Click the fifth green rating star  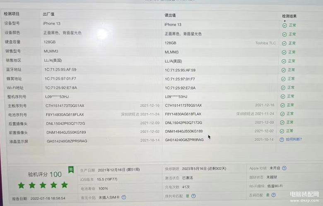(x=65, y=185)
